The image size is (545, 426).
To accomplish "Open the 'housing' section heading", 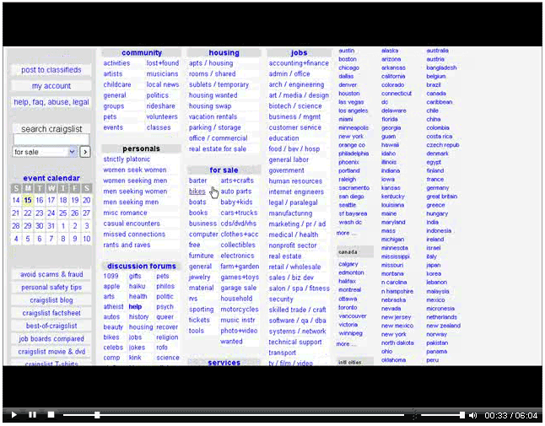I will tap(224, 53).
